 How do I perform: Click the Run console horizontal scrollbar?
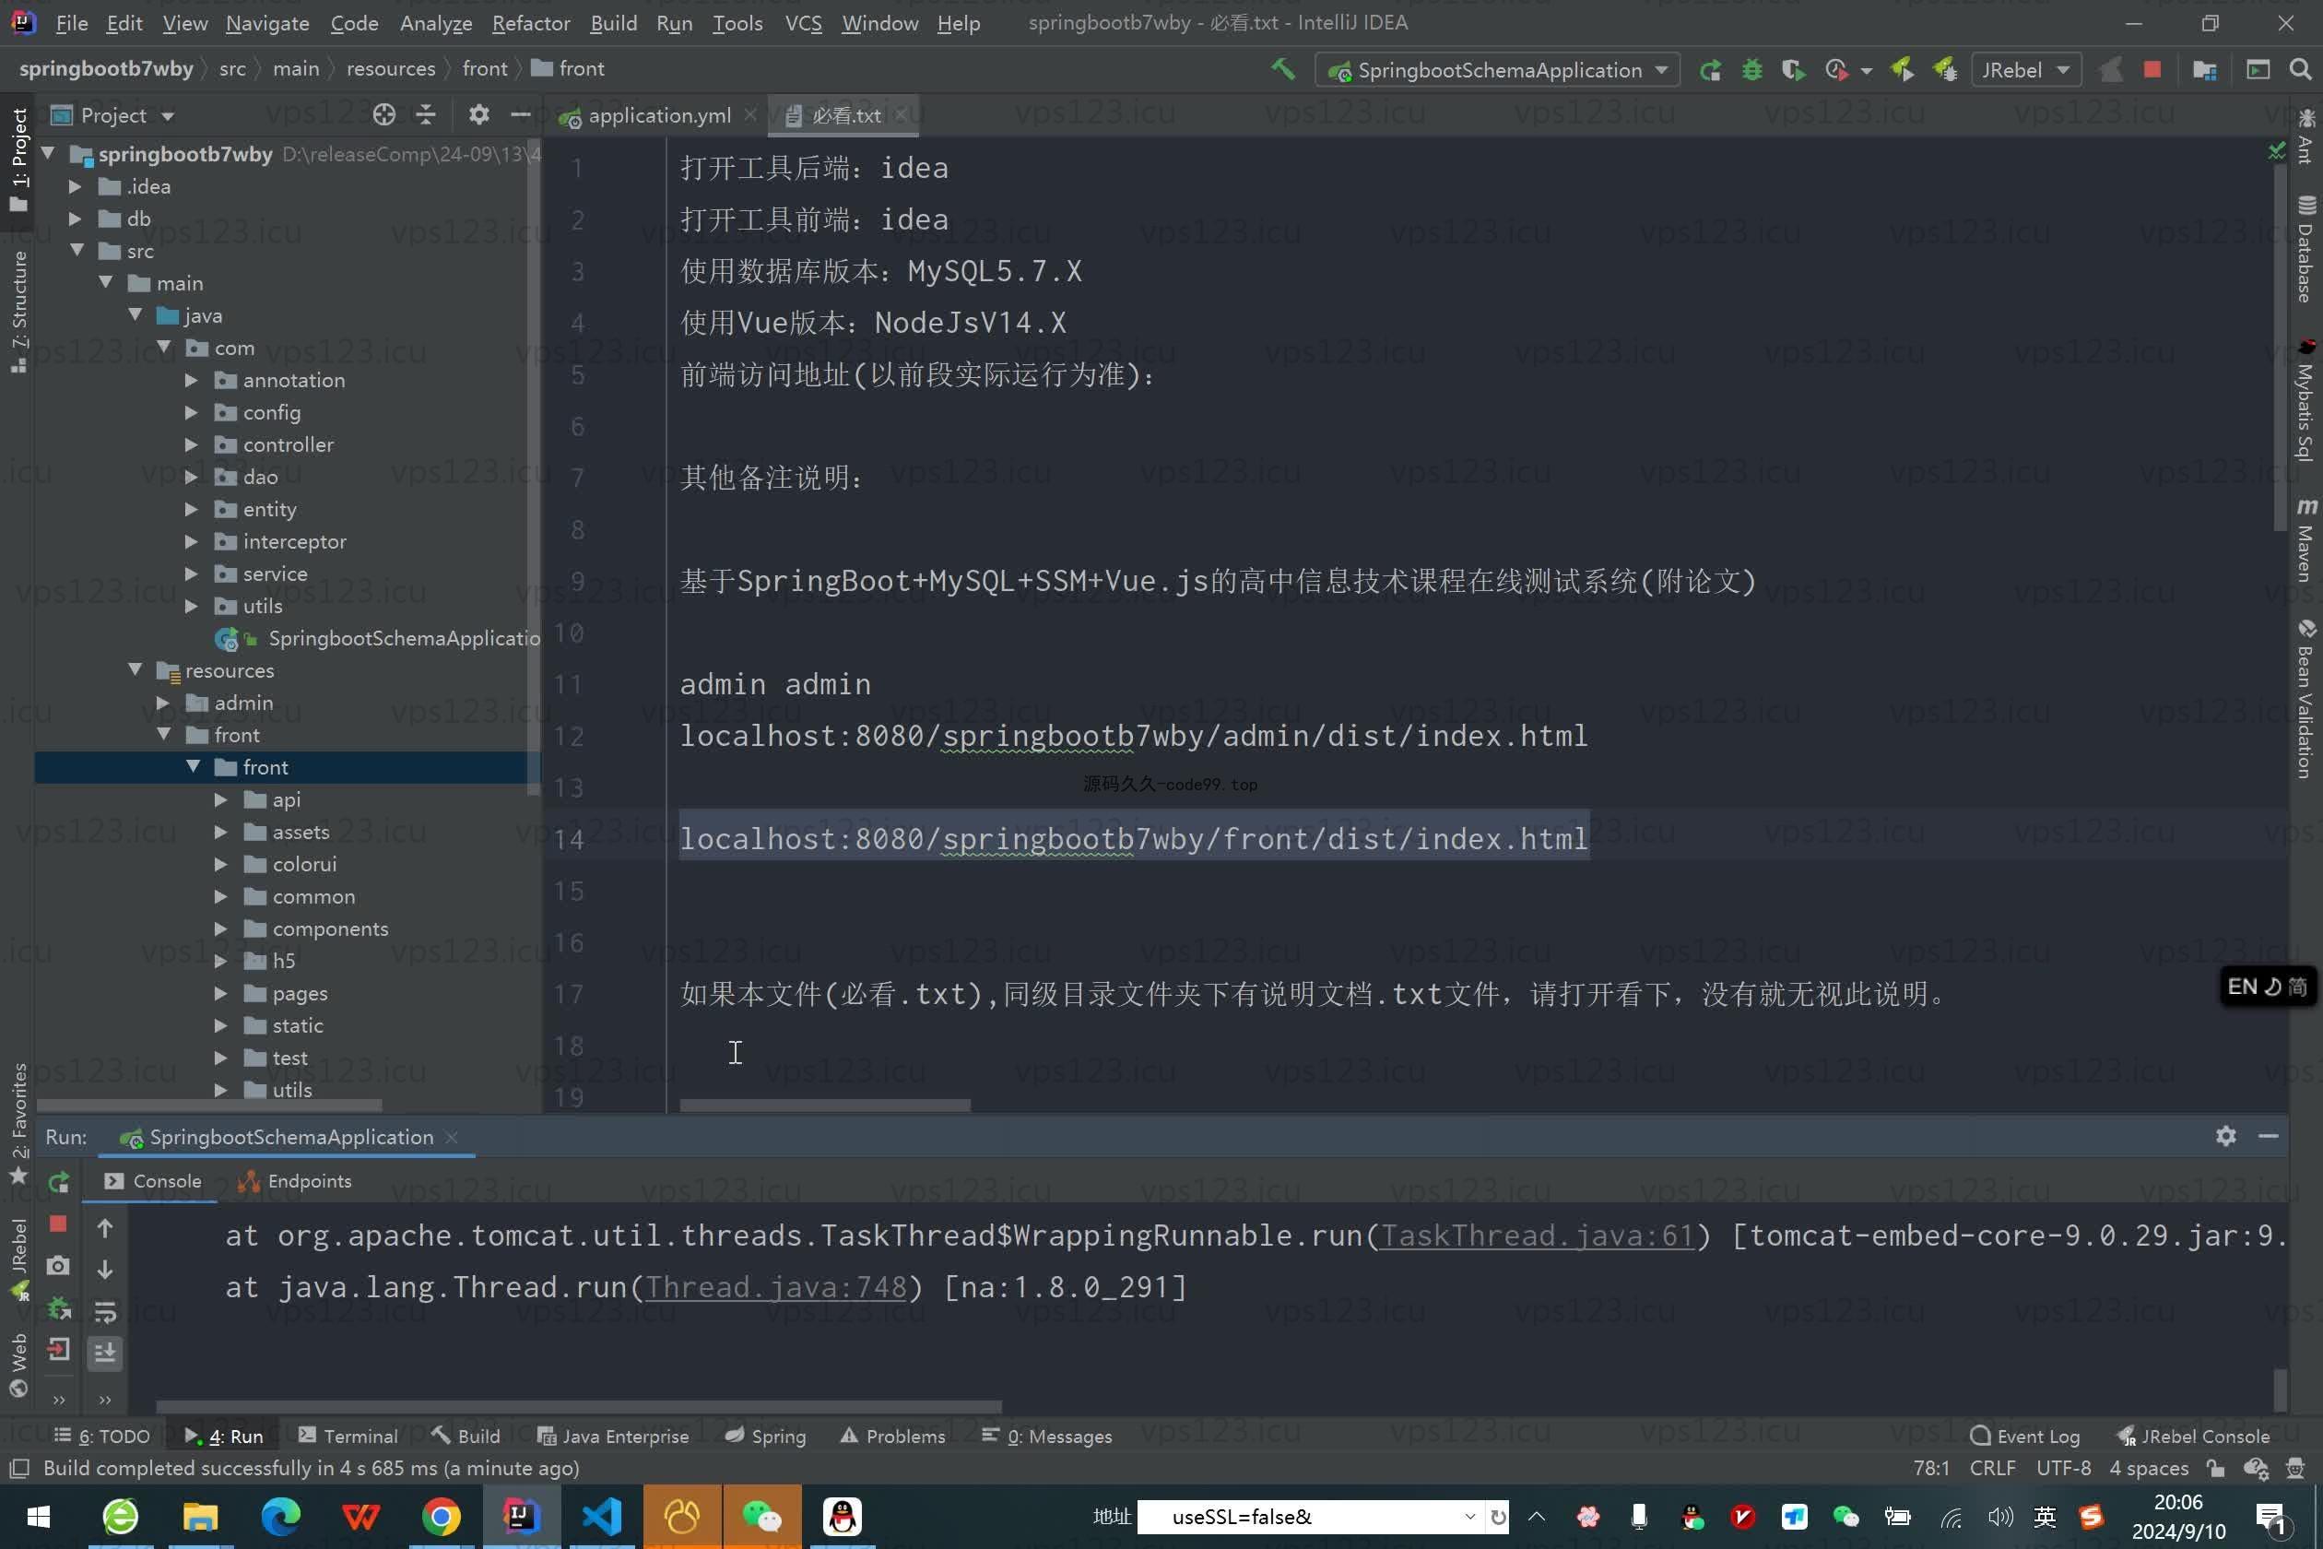pos(579,1407)
